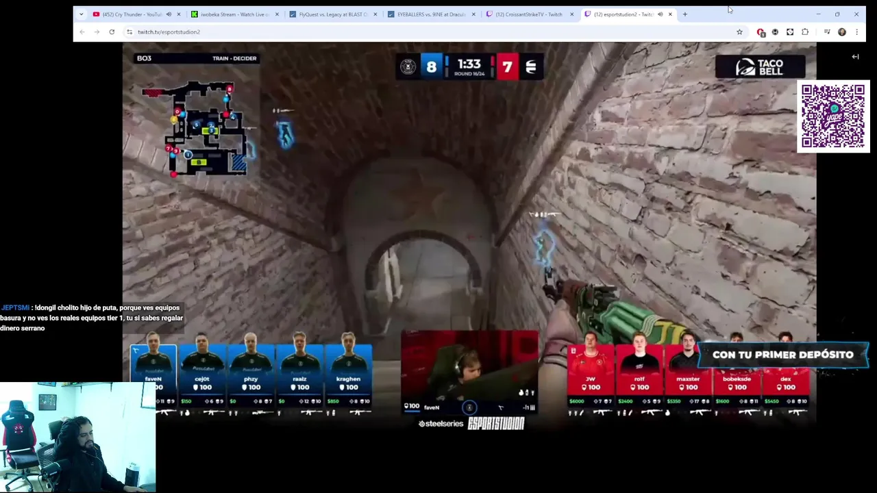Screen dimensions: 877x493
Task: Open the red extension with badge
Action: click(x=761, y=32)
